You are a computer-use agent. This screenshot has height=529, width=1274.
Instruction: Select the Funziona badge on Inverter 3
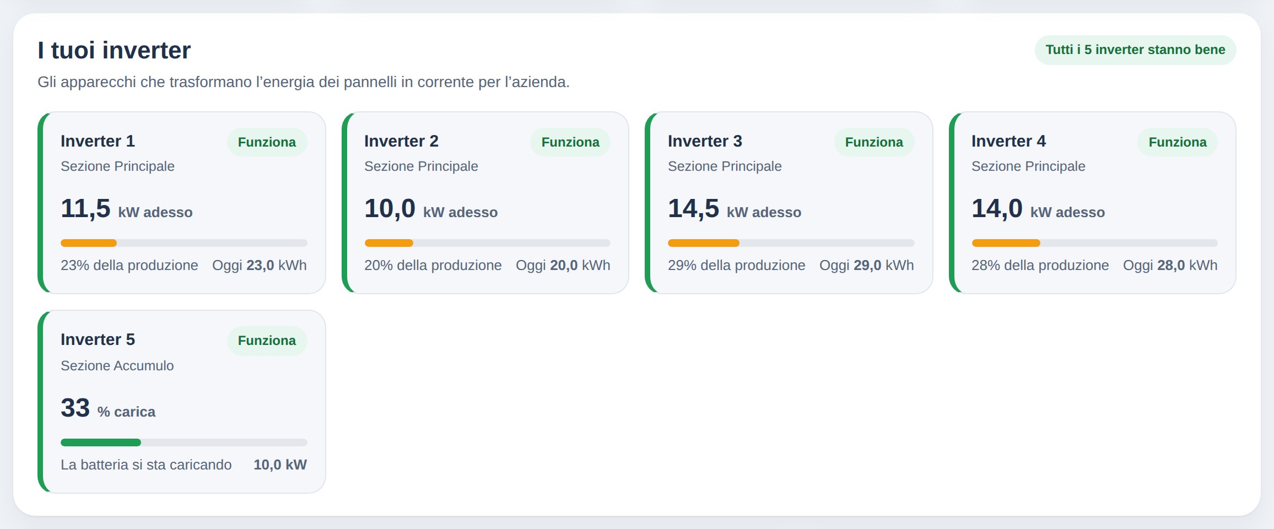tap(874, 142)
